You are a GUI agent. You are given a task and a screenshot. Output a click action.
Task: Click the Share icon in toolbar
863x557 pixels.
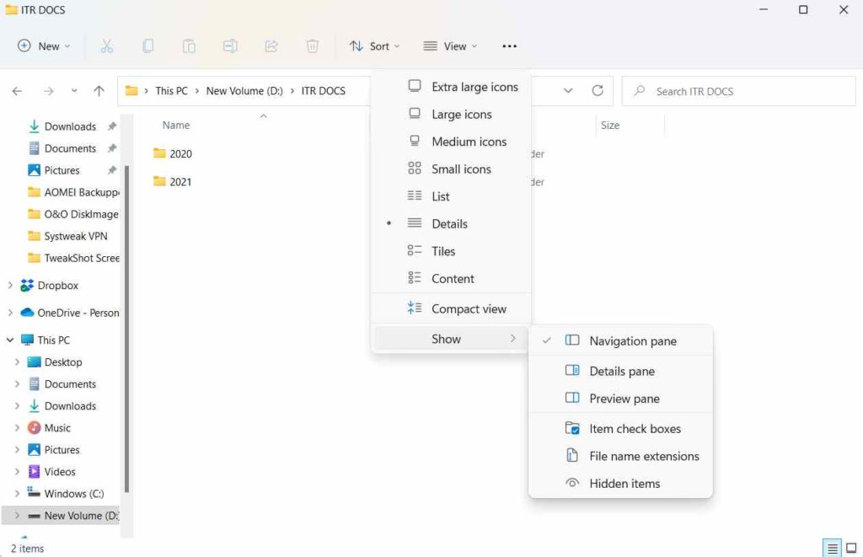click(271, 46)
